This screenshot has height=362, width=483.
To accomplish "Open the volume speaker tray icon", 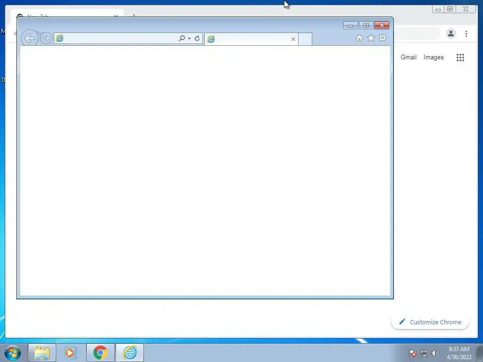I will (x=435, y=353).
